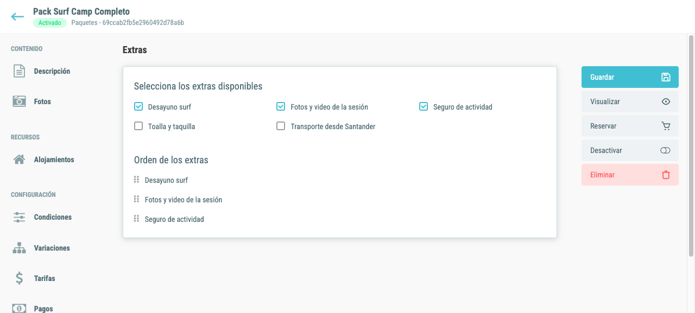Uncheck the Seguro de actividad checkbox
The height and width of the screenshot is (313, 695).
424,107
